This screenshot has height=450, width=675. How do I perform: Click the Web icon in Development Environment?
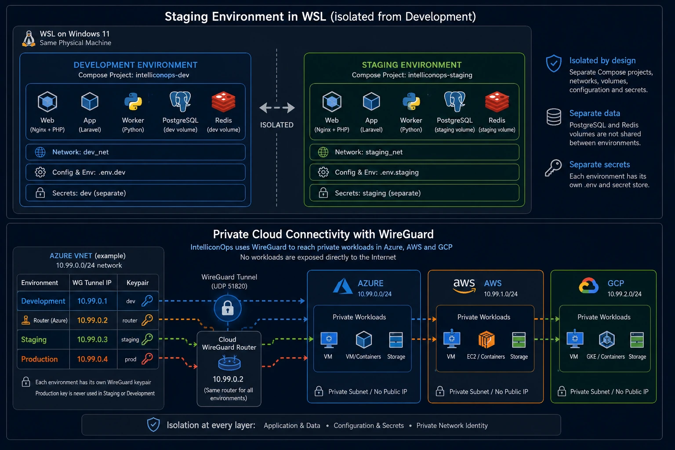pyautogui.click(x=47, y=102)
